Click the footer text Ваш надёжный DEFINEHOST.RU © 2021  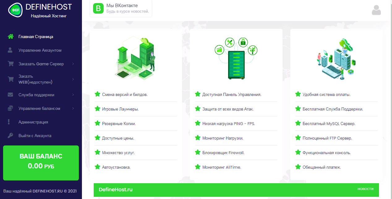point(40,191)
